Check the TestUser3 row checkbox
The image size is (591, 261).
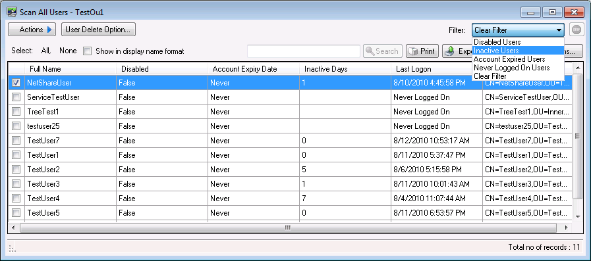(16, 184)
